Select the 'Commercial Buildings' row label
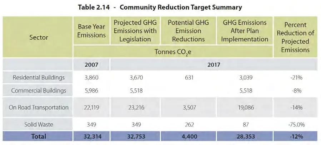 (39, 90)
